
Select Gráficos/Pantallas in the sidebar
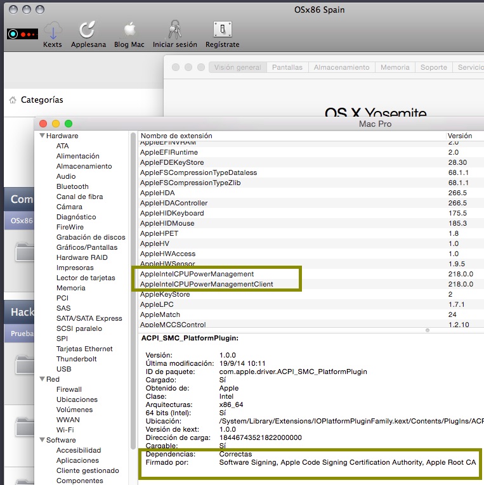87,247
